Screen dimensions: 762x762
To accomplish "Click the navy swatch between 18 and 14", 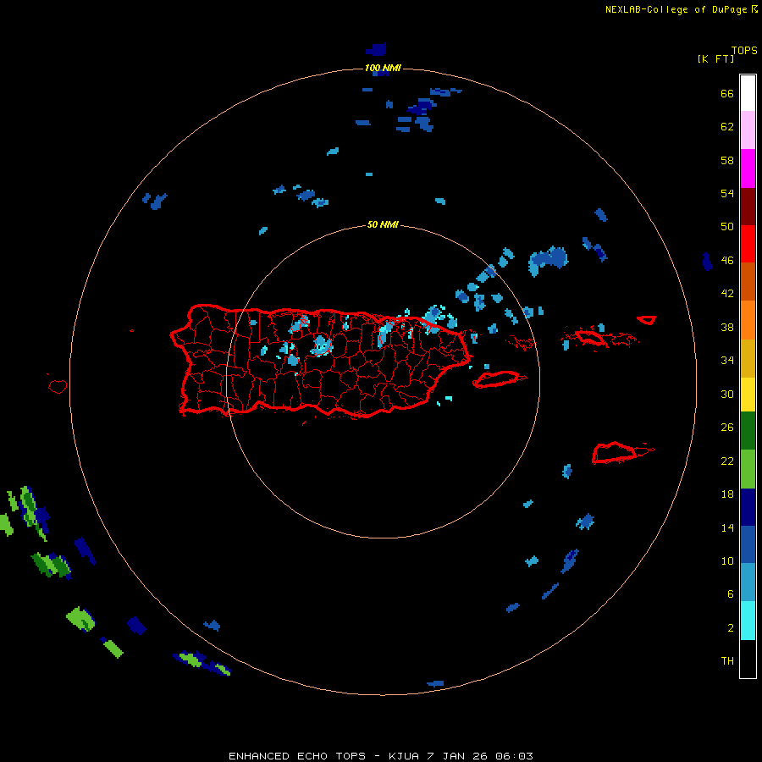I will [x=748, y=507].
